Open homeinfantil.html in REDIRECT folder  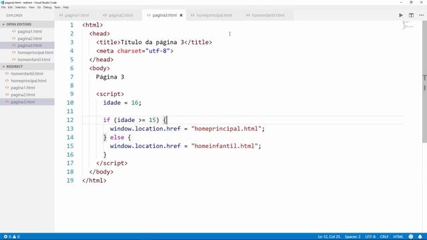(27, 74)
